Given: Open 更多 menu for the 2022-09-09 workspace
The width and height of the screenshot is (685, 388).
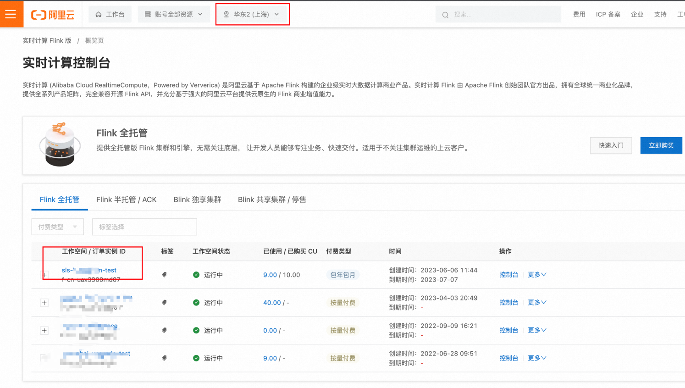Looking at the screenshot, I should [x=537, y=330].
